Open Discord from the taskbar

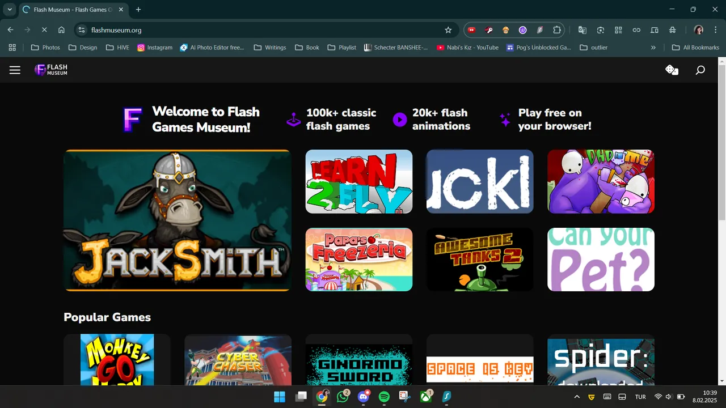pos(364,397)
